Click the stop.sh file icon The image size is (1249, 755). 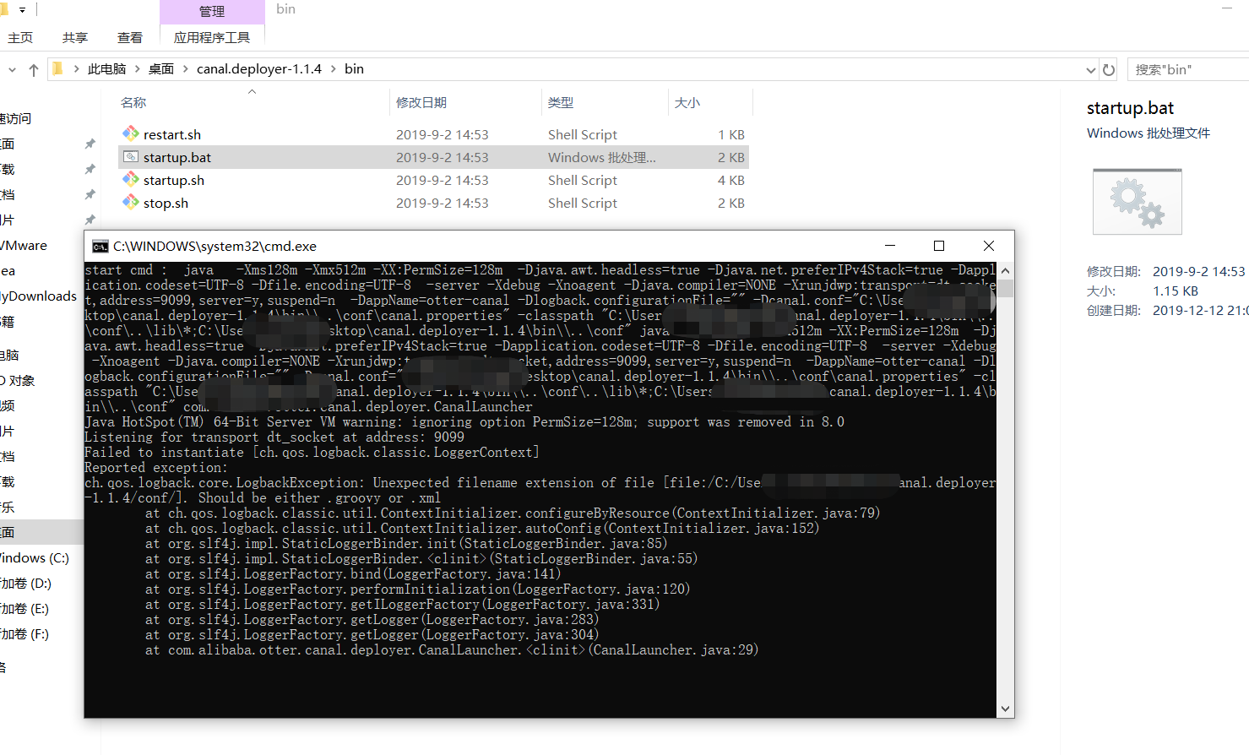pos(131,202)
